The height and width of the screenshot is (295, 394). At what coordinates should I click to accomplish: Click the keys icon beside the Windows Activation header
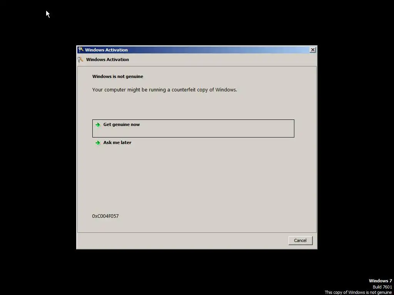80,60
